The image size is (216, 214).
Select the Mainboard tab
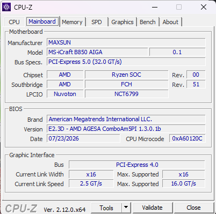42,21
